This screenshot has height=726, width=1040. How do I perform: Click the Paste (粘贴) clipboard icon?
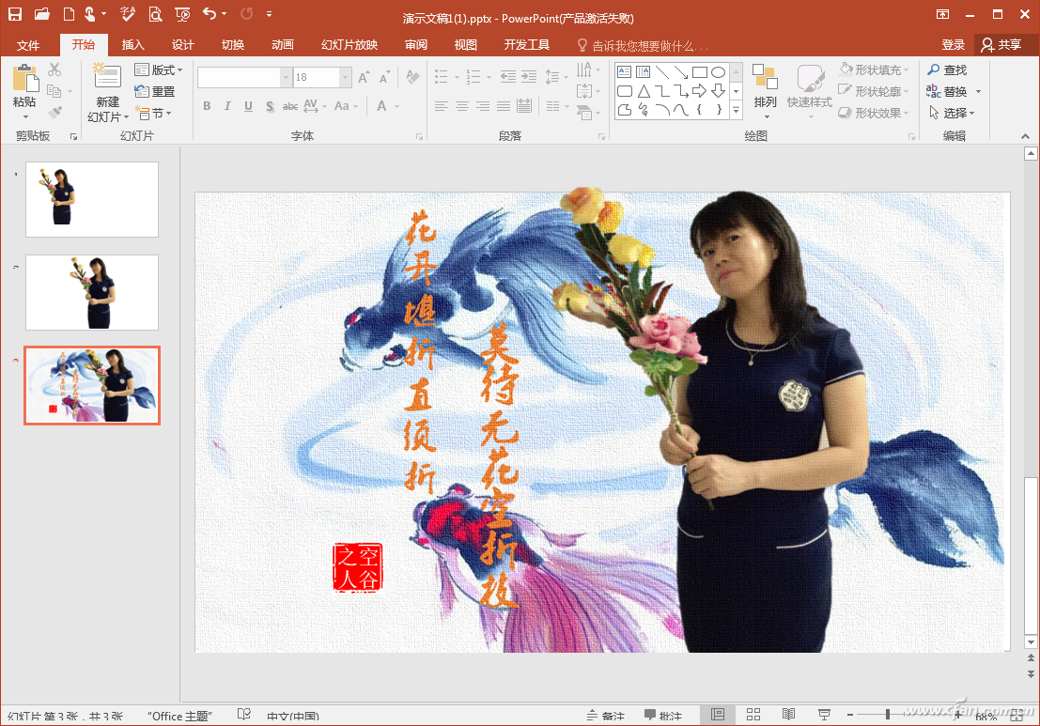click(x=25, y=78)
